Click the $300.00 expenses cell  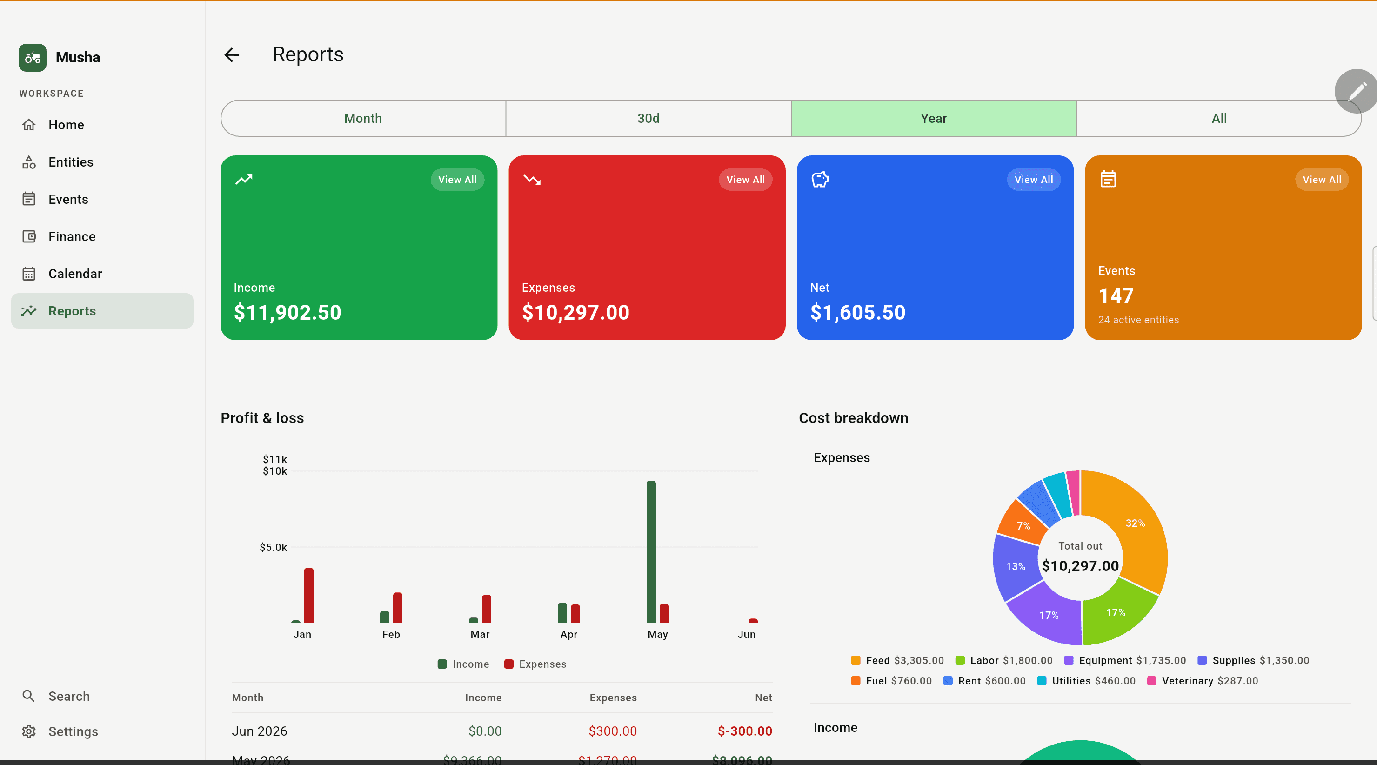coord(613,731)
